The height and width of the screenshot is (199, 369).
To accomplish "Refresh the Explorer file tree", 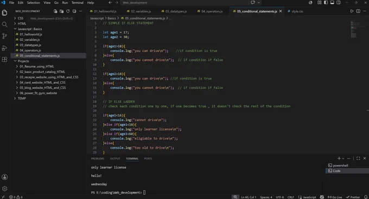I will (68, 11).
